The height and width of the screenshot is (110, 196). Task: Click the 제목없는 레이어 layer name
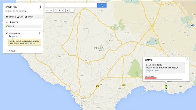(14, 34)
